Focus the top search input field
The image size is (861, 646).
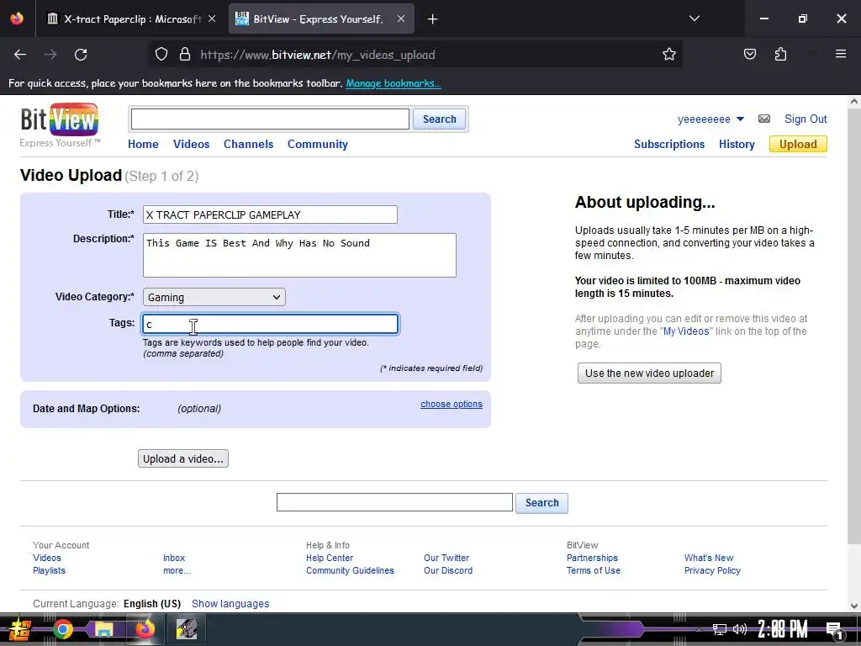(270, 119)
